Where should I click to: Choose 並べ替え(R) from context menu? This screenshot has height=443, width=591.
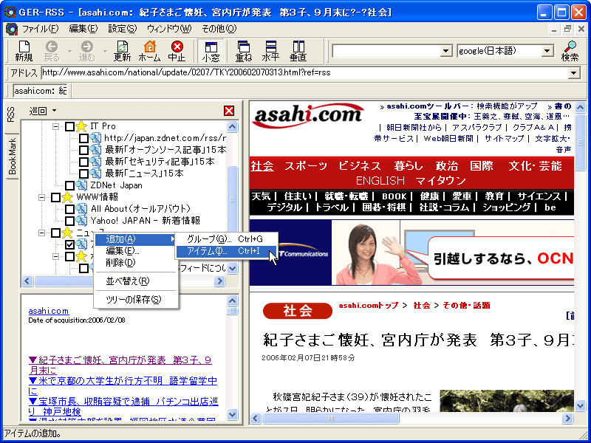point(136,281)
